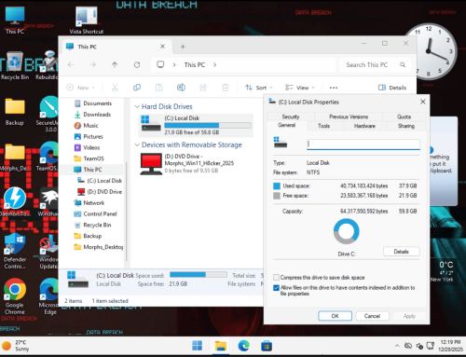Image resolution: width=466 pixels, height=357 pixels.
Task: Click chevron before This PC in address bar
Action: coord(174,64)
